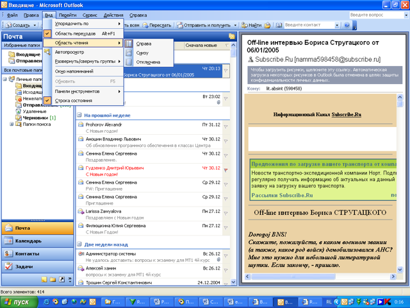Image resolution: width=410 pixels, height=308 pixels.
Task: Open Окно напоминаний from Вид menu
Action: [83, 71]
